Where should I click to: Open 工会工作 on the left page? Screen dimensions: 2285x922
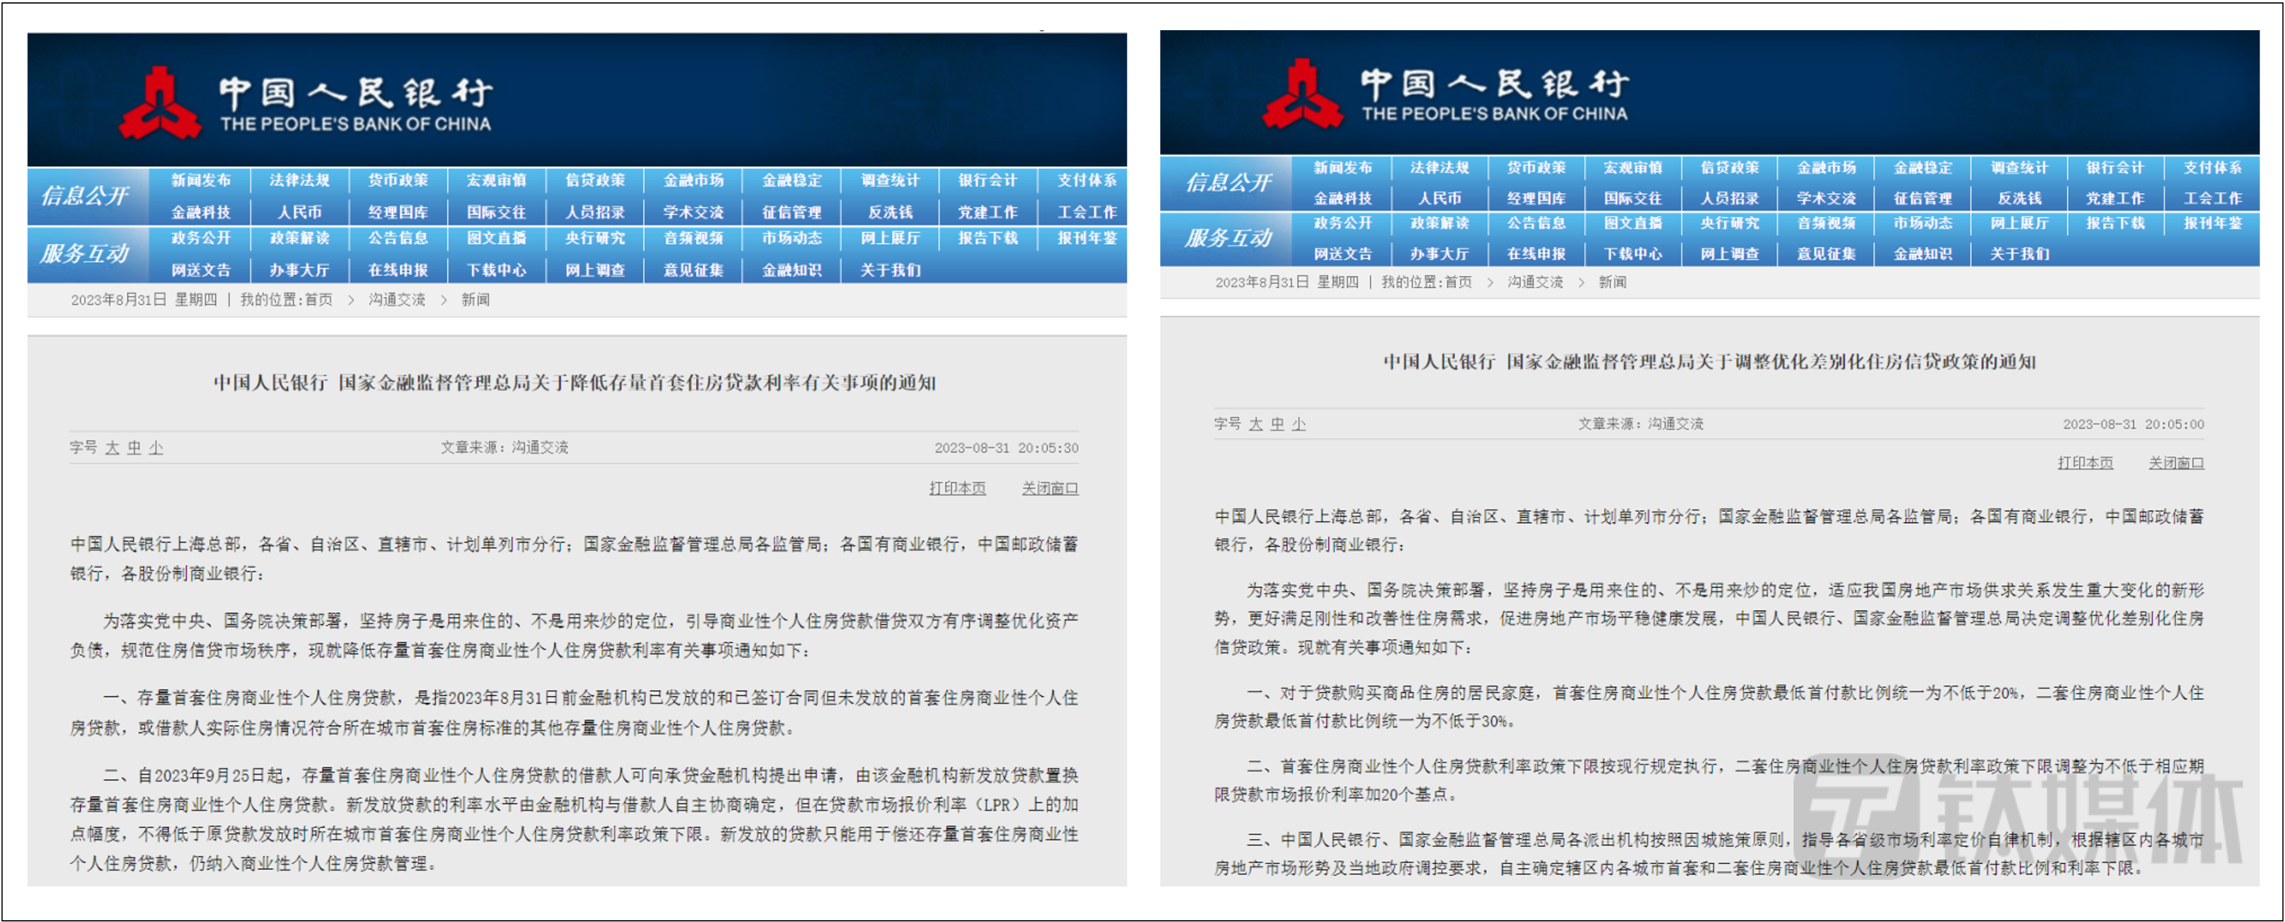pyautogui.click(x=1087, y=213)
